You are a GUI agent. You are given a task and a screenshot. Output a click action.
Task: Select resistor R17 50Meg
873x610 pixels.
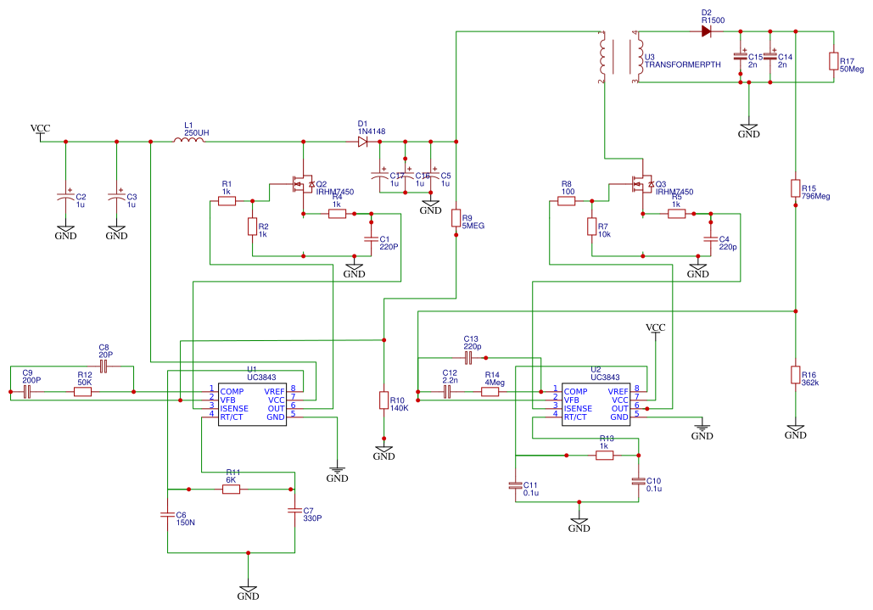point(833,61)
